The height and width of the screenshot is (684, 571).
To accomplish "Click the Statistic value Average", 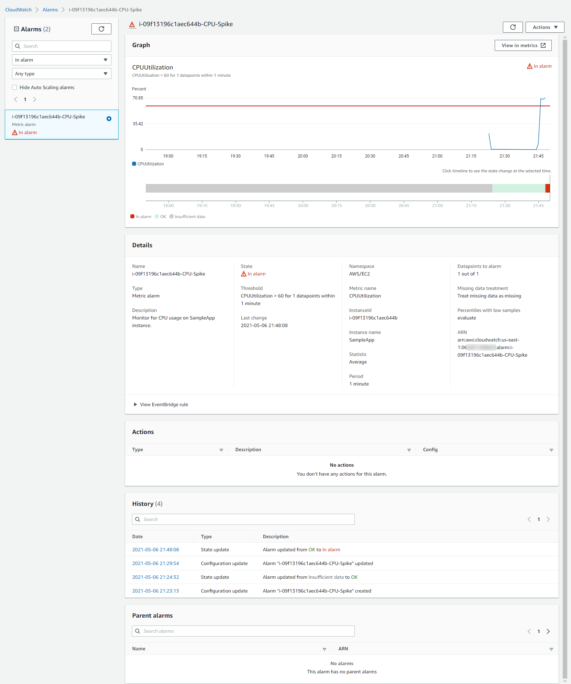I will pyautogui.click(x=358, y=362).
